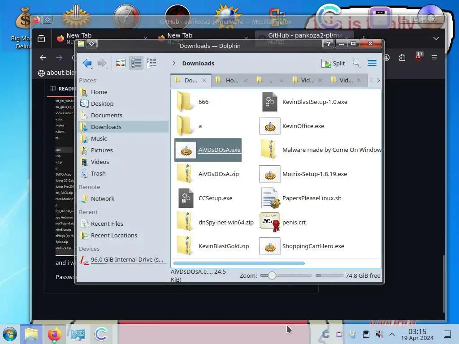This screenshot has height=344, width=459.
Task: Go back in Firefox window
Action: point(43,58)
